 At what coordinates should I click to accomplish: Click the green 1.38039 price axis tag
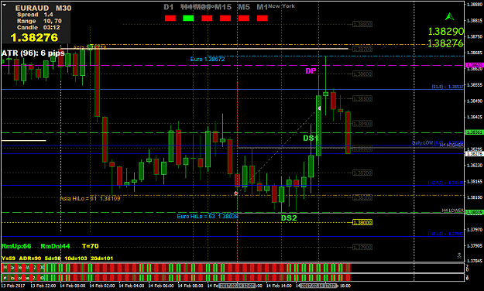click(x=474, y=212)
